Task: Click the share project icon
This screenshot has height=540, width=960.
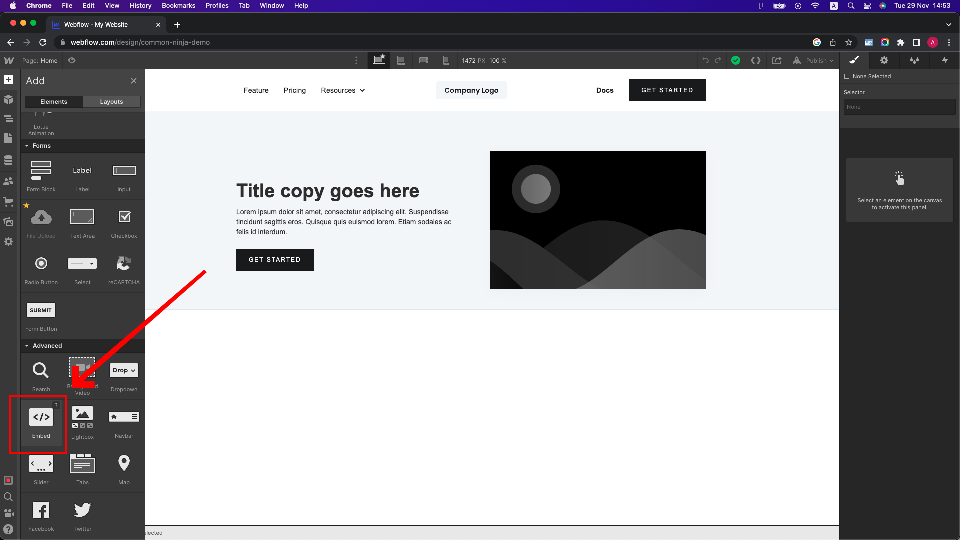Action: click(777, 60)
